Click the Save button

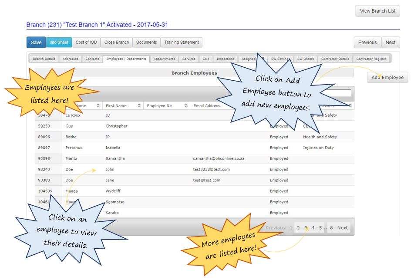(x=36, y=42)
